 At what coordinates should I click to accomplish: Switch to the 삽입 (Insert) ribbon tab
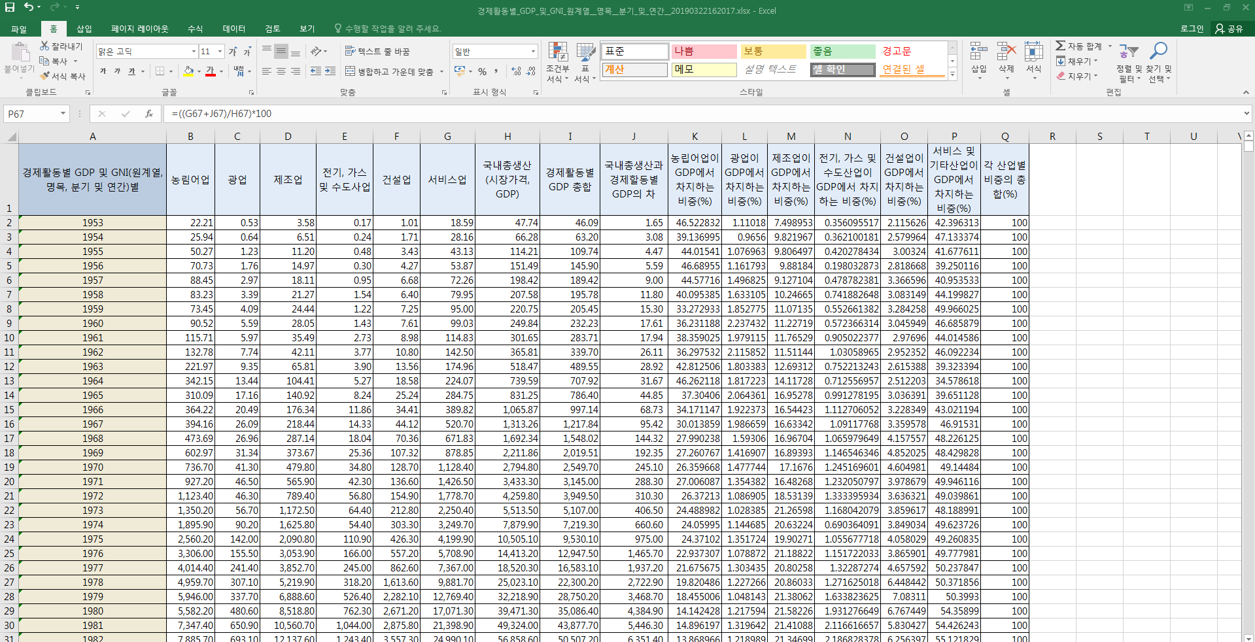point(84,29)
